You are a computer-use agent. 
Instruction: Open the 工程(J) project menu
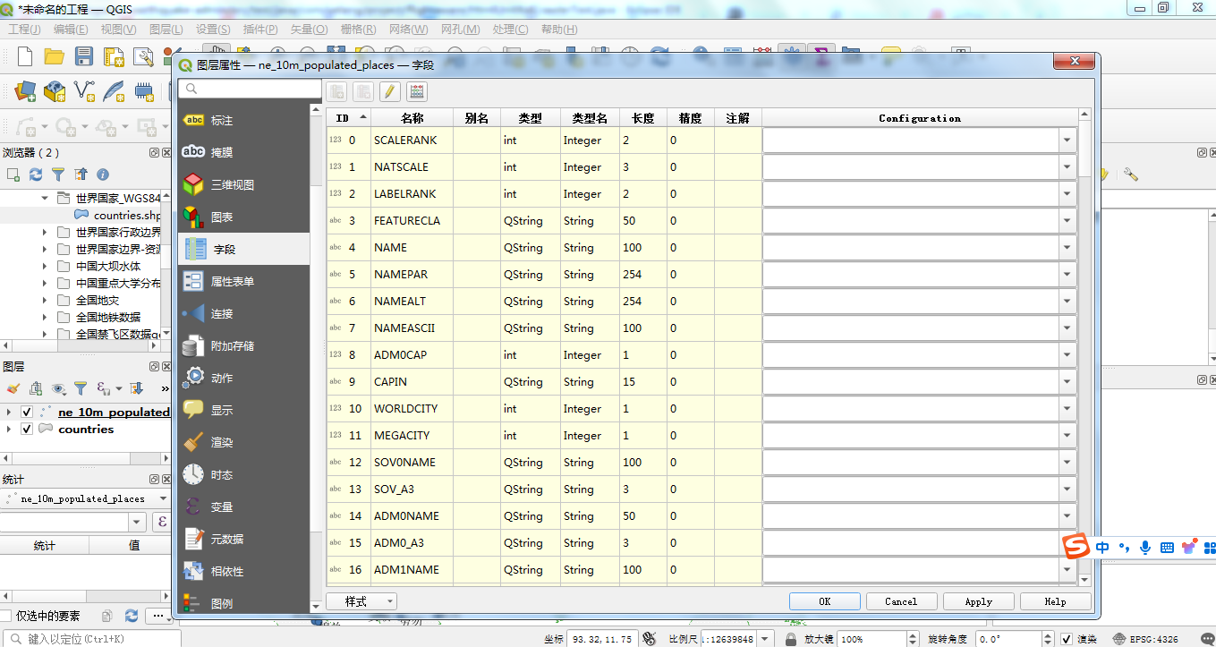coord(24,30)
